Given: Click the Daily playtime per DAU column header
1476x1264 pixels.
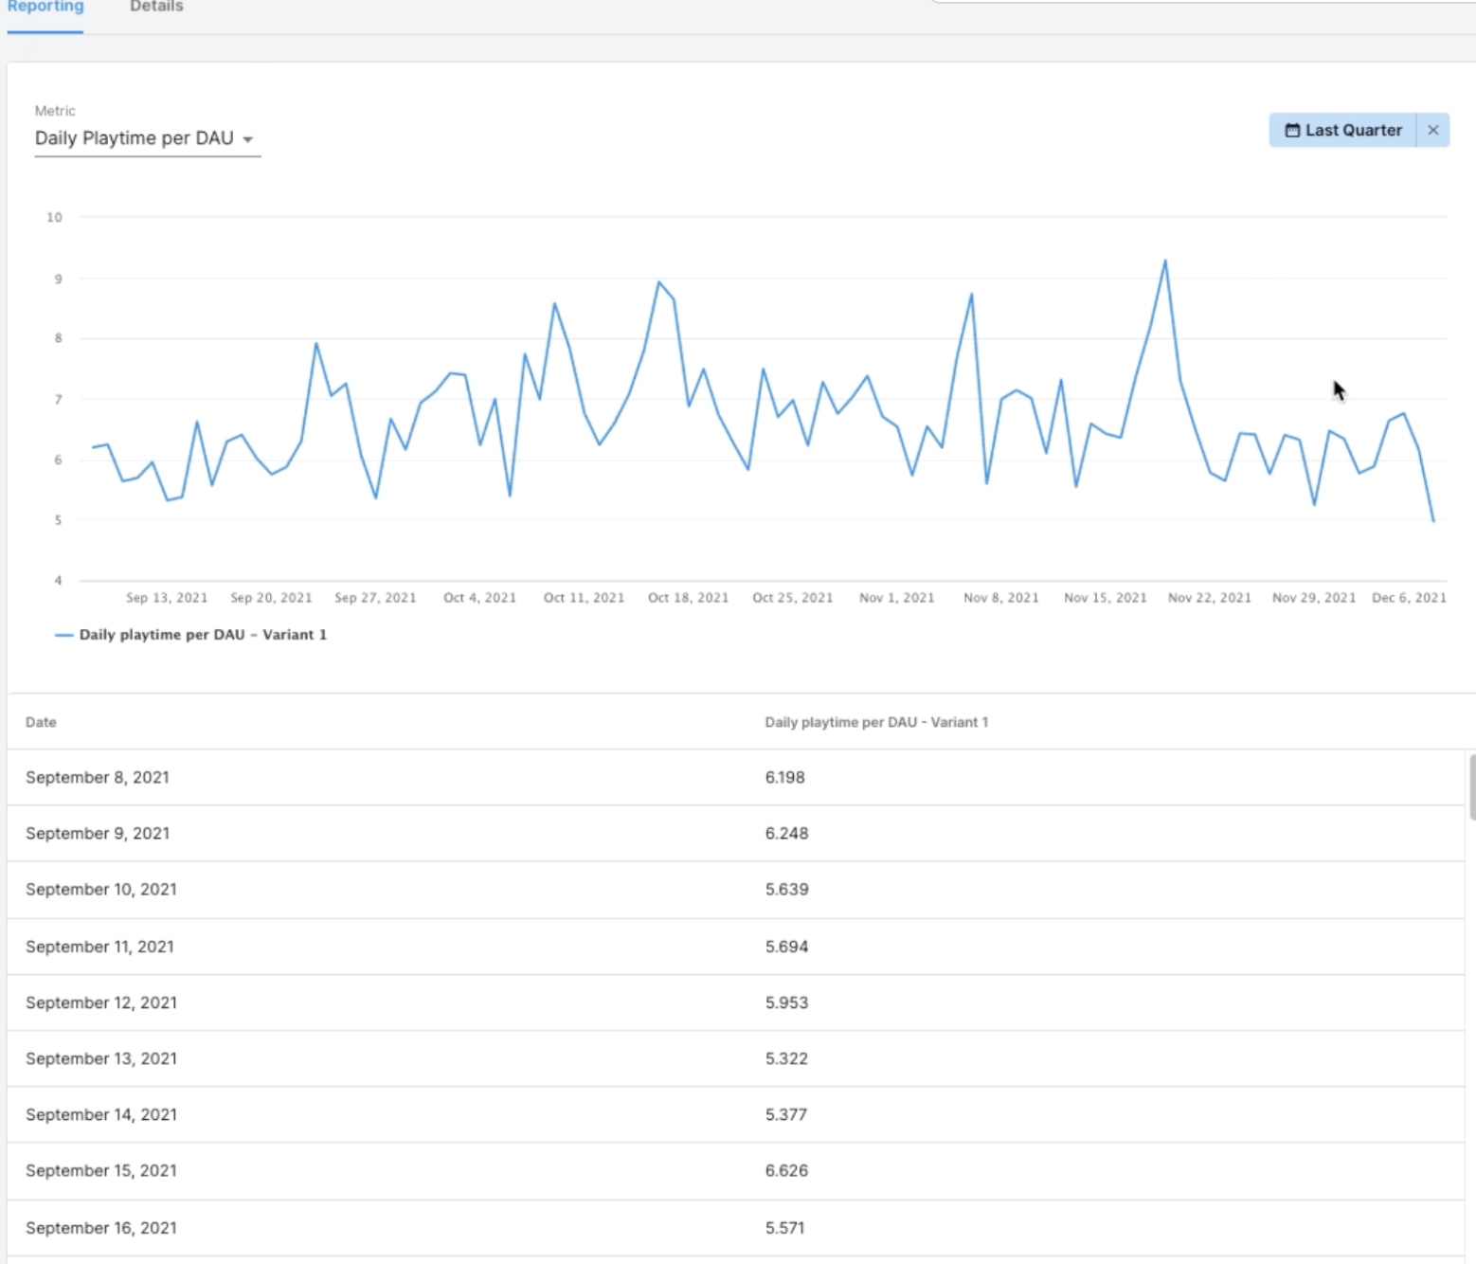Looking at the screenshot, I should [x=875, y=722].
